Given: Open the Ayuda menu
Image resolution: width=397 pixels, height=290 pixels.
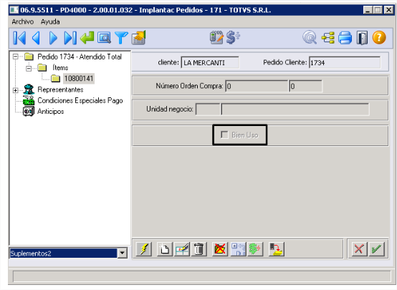Looking at the screenshot, I should point(50,21).
